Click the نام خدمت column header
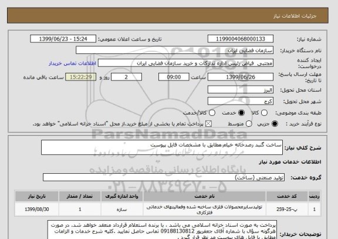Screen dimensions: 338x239 (204, 196)
